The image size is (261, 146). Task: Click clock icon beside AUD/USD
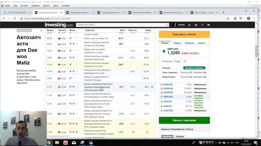[161, 111]
